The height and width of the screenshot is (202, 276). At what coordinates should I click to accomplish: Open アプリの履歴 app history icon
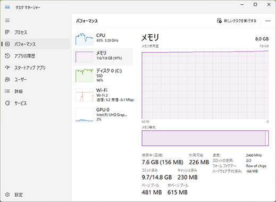(x=7, y=56)
